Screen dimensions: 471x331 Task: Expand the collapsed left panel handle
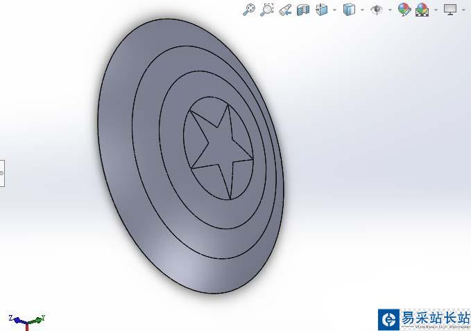2,173
